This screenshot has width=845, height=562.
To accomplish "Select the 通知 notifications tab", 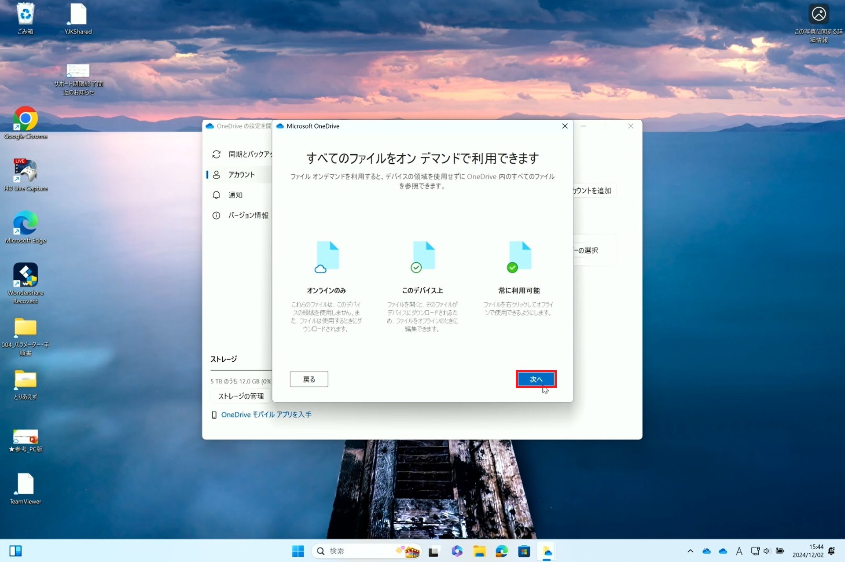I will [x=235, y=195].
